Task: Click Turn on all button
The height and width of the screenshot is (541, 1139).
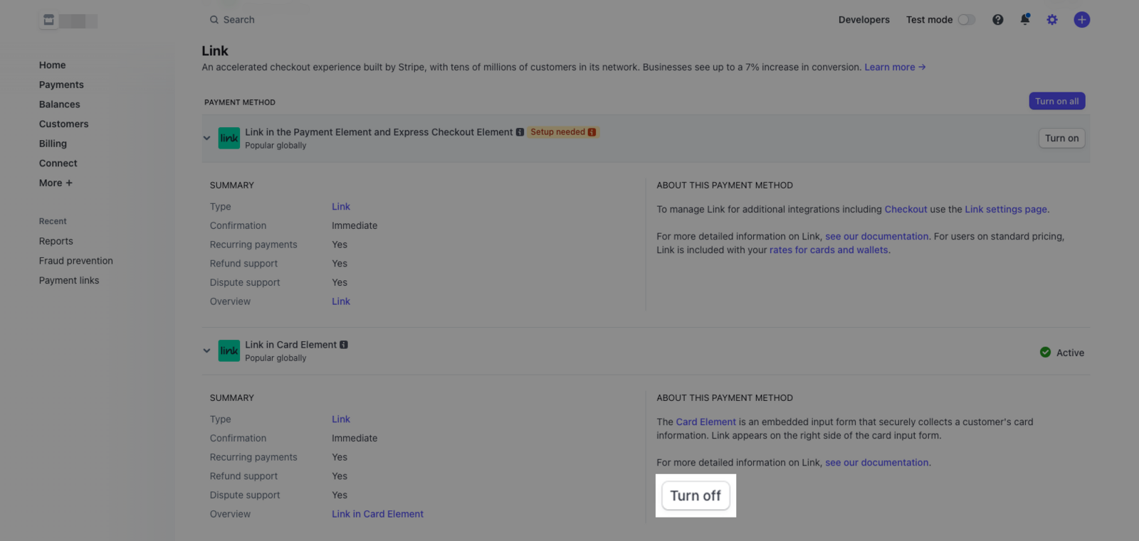Action: pyautogui.click(x=1056, y=101)
